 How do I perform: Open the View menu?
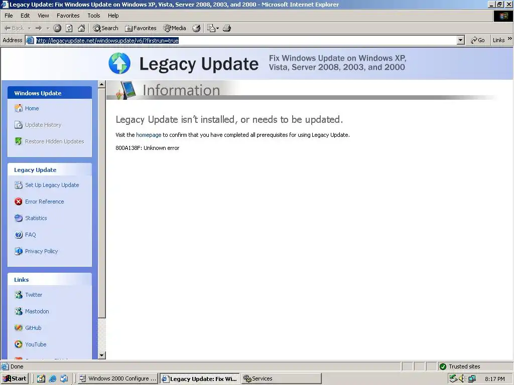(43, 16)
